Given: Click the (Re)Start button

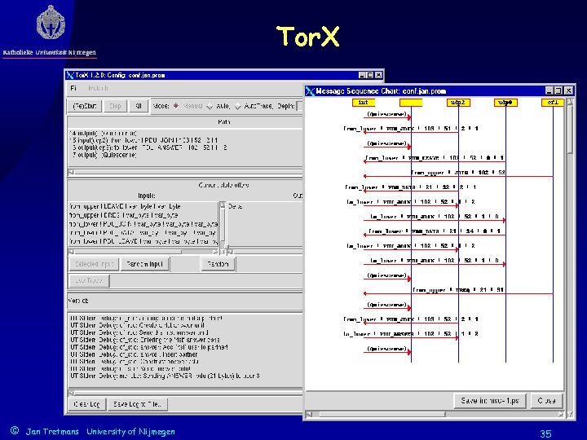Looking at the screenshot, I should [85, 106].
